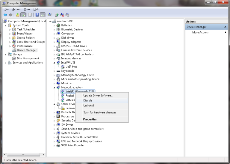230x164 pixels.
Task: Click the Uninstall device toolbar icon with red X
Action: (62, 15)
